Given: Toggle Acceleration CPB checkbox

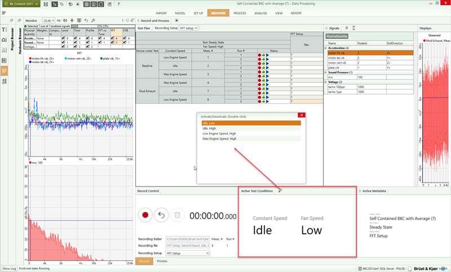Looking at the screenshot, I should 125,38.
